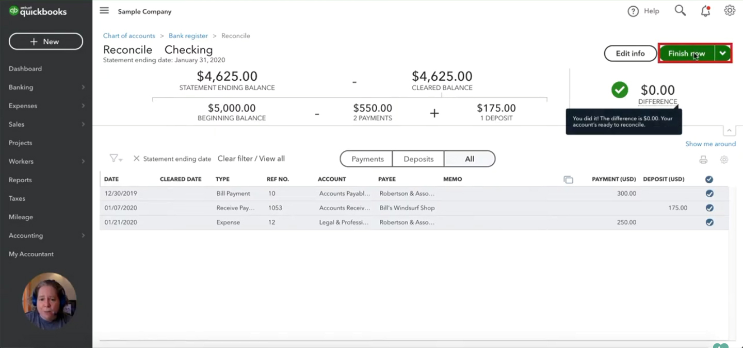
Task: Click the Help question mark icon
Action: (x=633, y=11)
